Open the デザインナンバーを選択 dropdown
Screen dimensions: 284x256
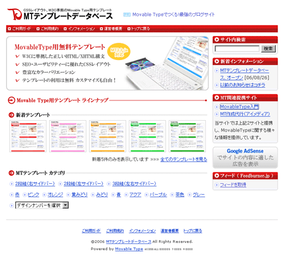coord(42,205)
